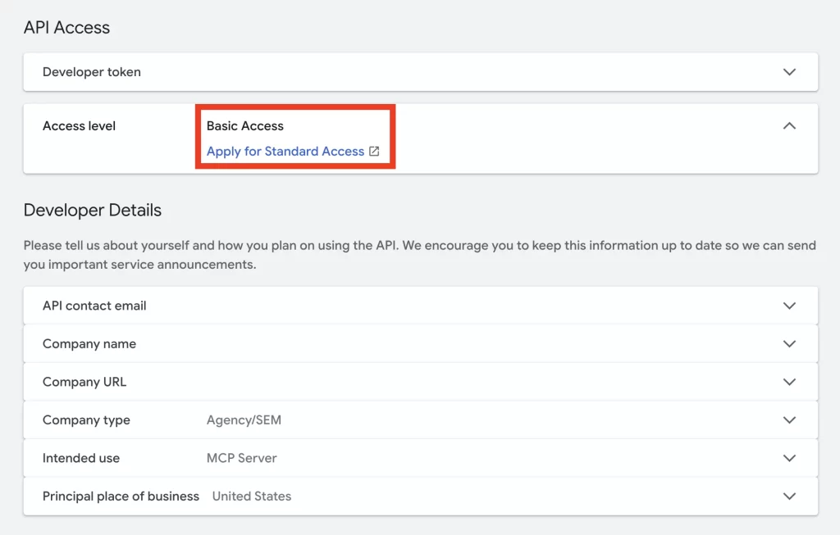Click the Developer token label

(92, 72)
